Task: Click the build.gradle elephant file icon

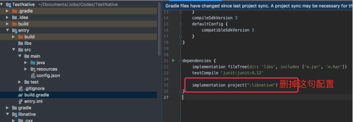Action: pyautogui.click(x=20, y=95)
